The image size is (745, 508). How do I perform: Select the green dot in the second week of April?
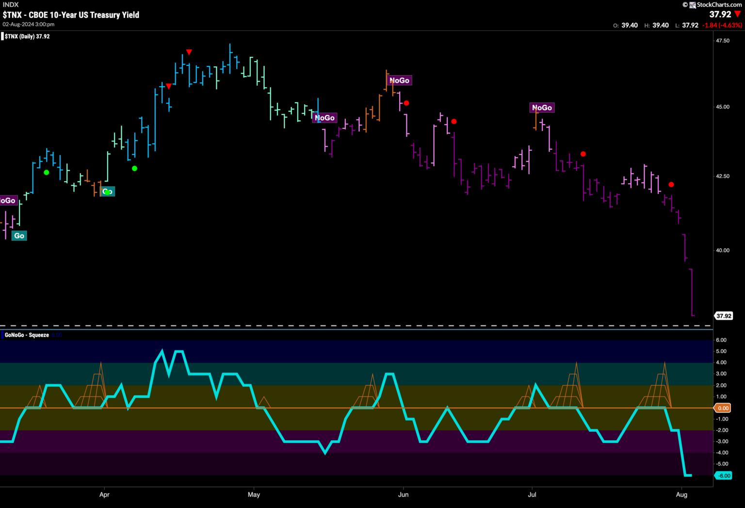134,169
